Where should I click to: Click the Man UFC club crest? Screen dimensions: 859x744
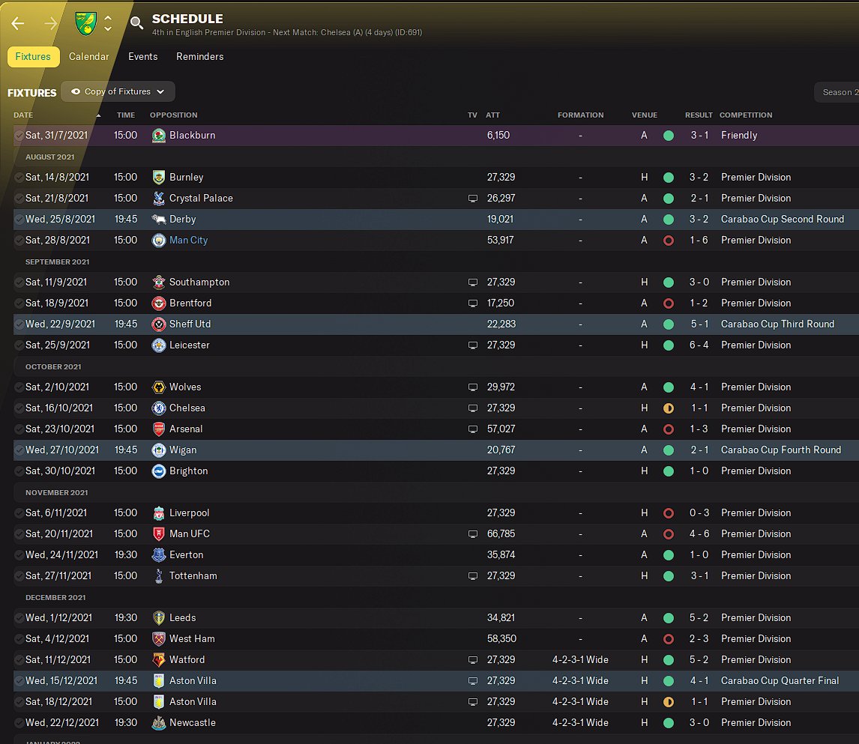159,534
